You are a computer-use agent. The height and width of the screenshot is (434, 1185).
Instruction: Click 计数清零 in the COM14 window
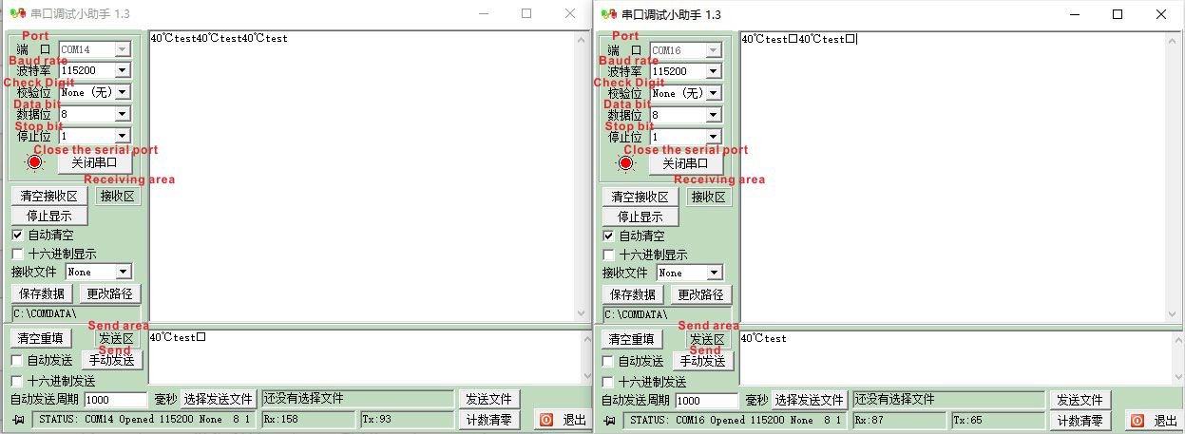[x=489, y=420]
